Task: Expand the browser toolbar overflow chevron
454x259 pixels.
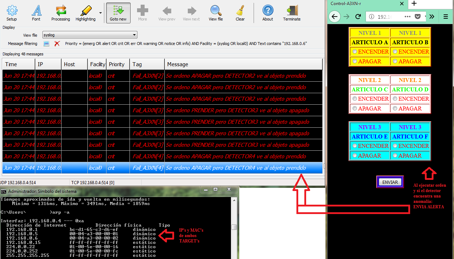Action: tap(432, 17)
